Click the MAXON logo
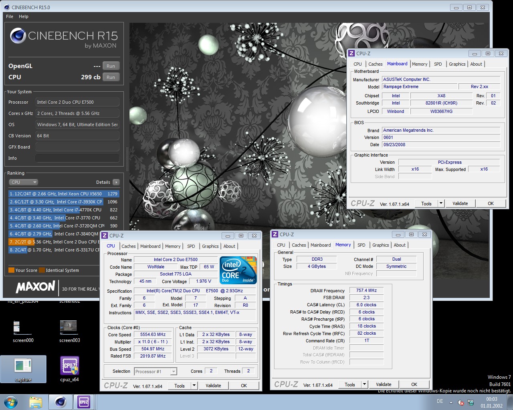This screenshot has height=410, width=513. pyautogui.click(x=35, y=287)
